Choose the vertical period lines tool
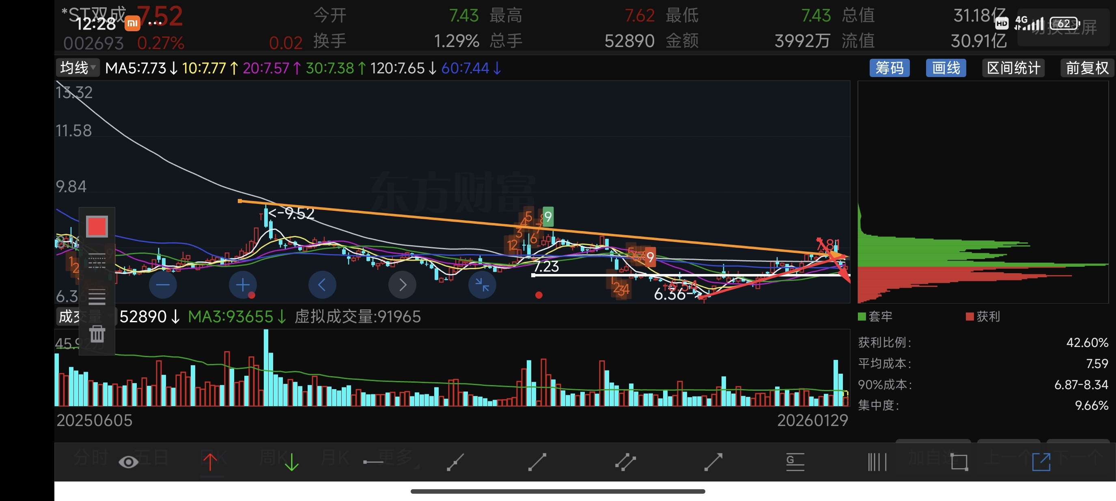This screenshot has height=501, width=1116. point(877,462)
